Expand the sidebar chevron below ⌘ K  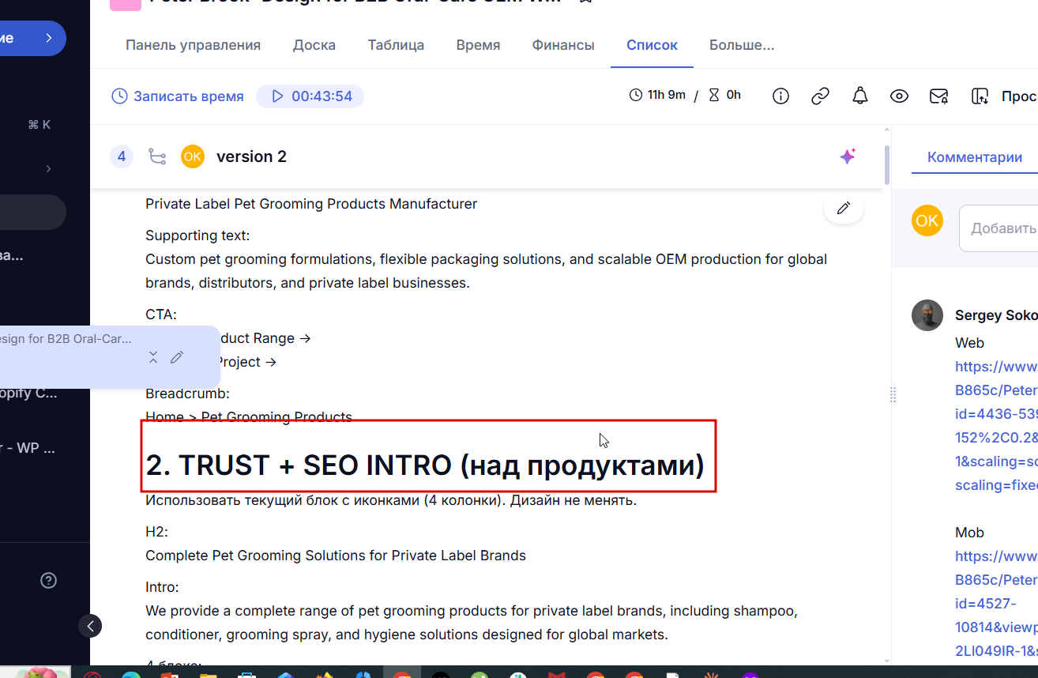(x=48, y=168)
